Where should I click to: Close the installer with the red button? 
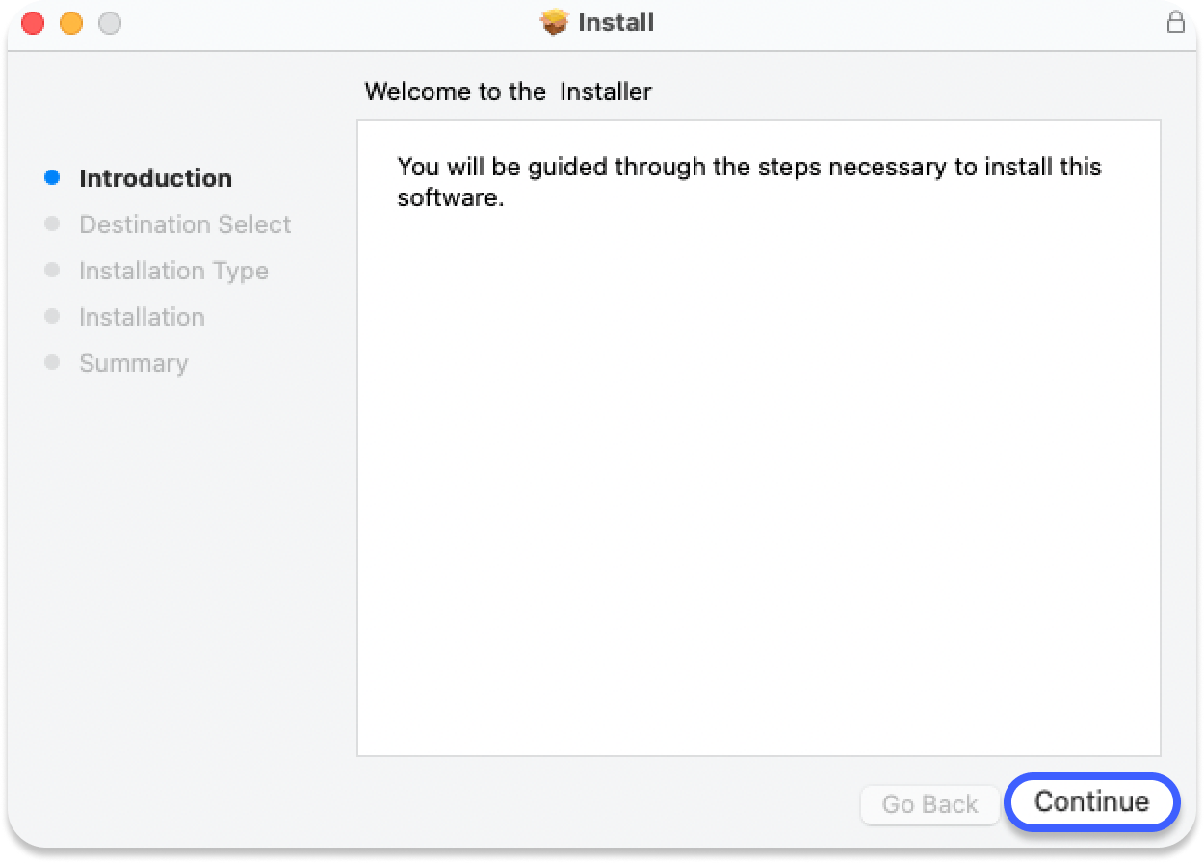point(33,23)
